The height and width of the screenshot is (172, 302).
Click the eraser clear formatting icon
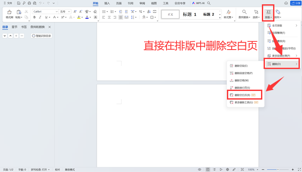(x=95, y=12)
